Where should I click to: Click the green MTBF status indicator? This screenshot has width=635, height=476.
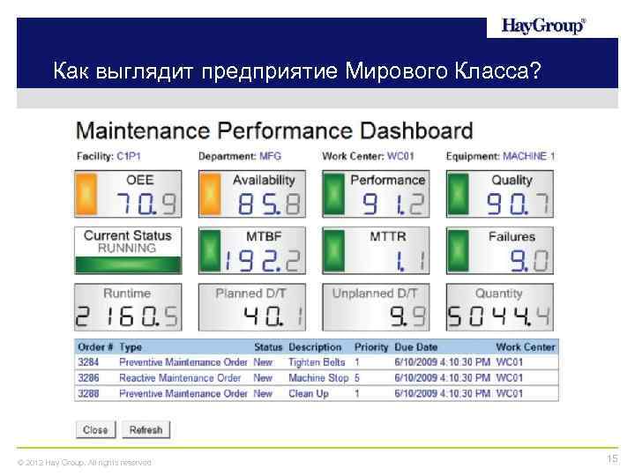tap(210, 250)
